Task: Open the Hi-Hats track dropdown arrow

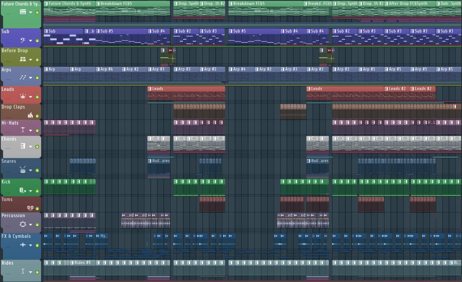Action: (30, 130)
